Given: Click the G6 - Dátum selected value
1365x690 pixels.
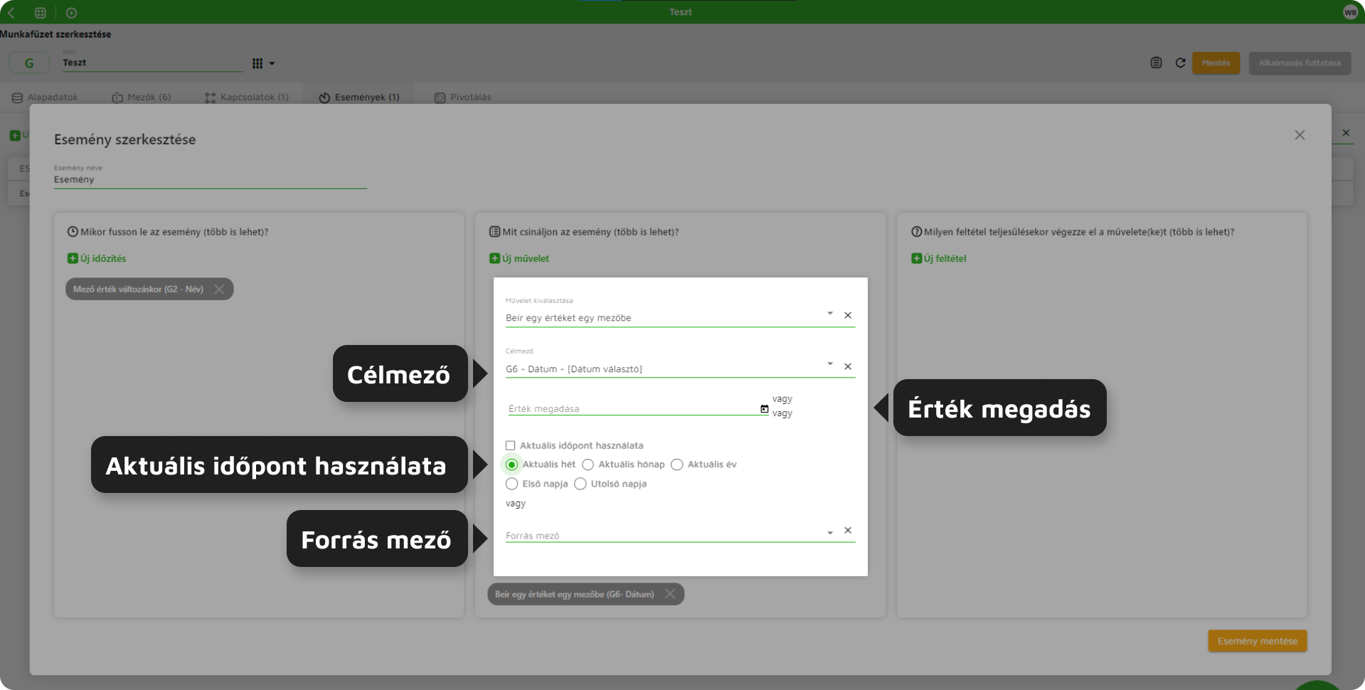Looking at the screenshot, I should pyautogui.click(x=574, y=369).
